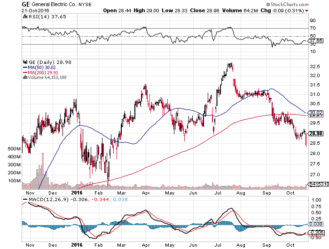Click the -0.306 MACD axis tag
329x249 pixels.
316,233
